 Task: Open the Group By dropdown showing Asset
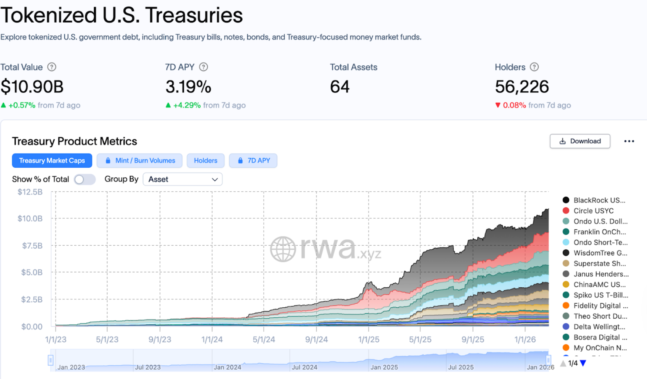point(182,179)
